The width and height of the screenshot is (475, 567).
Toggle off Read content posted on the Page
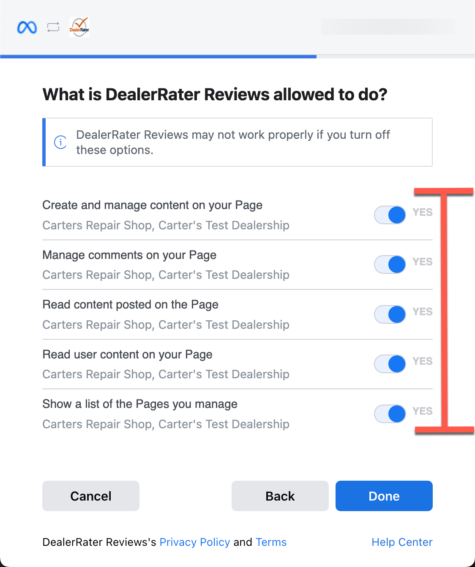[x=390, y=314]
